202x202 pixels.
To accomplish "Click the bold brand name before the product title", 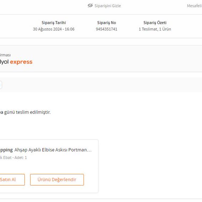I will coord(6,150).
